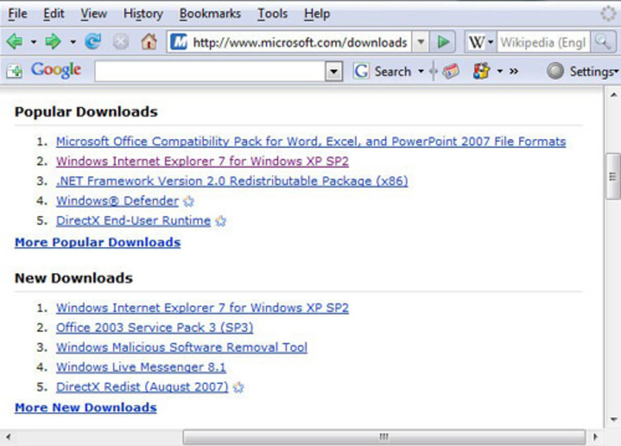This screenshot has width=621, height=446.
Task: Click the throbber activity indicator icon
Action: point(608,13)
